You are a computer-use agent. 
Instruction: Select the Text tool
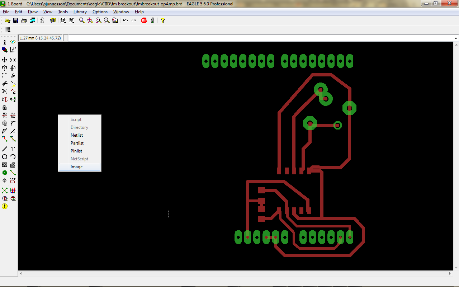(x=13, y=149)
